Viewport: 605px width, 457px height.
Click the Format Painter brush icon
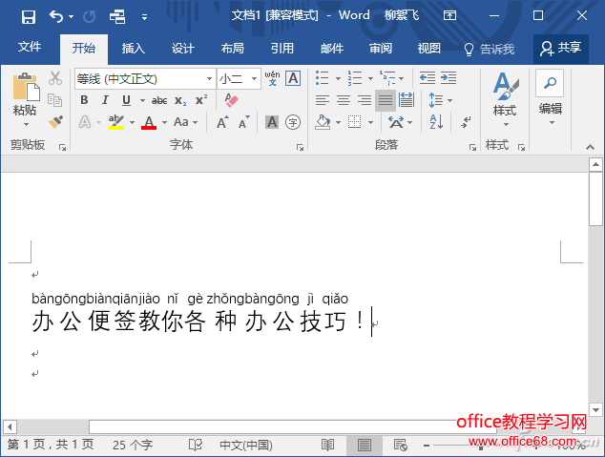pos(55,122)
